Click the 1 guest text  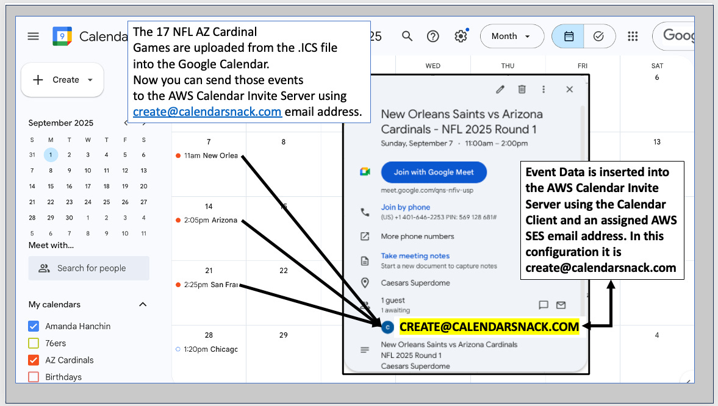tap(393, 301)
